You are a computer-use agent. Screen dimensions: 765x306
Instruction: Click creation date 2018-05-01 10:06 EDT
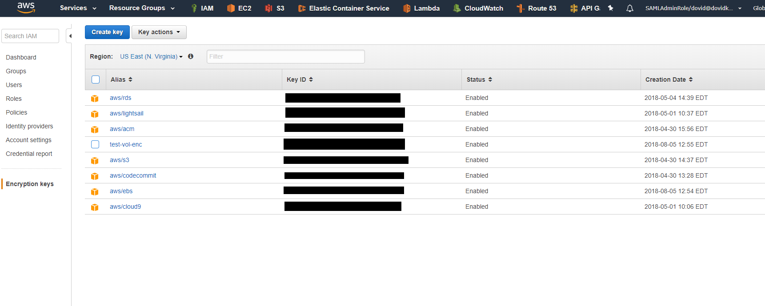point(676,207)
